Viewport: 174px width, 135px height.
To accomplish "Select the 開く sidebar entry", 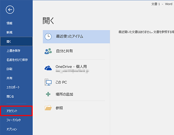I will point(16,42).
